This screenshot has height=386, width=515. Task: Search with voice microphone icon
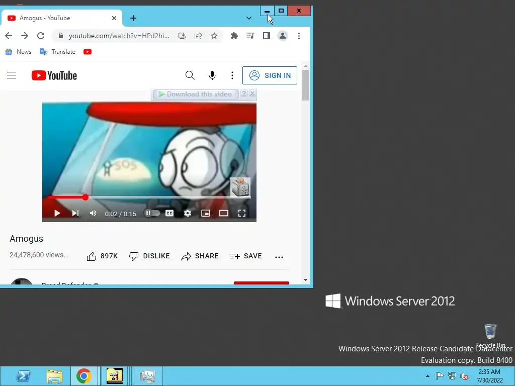(212, 75)
